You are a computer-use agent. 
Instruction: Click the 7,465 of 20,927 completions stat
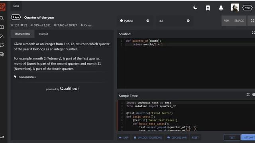65,25
